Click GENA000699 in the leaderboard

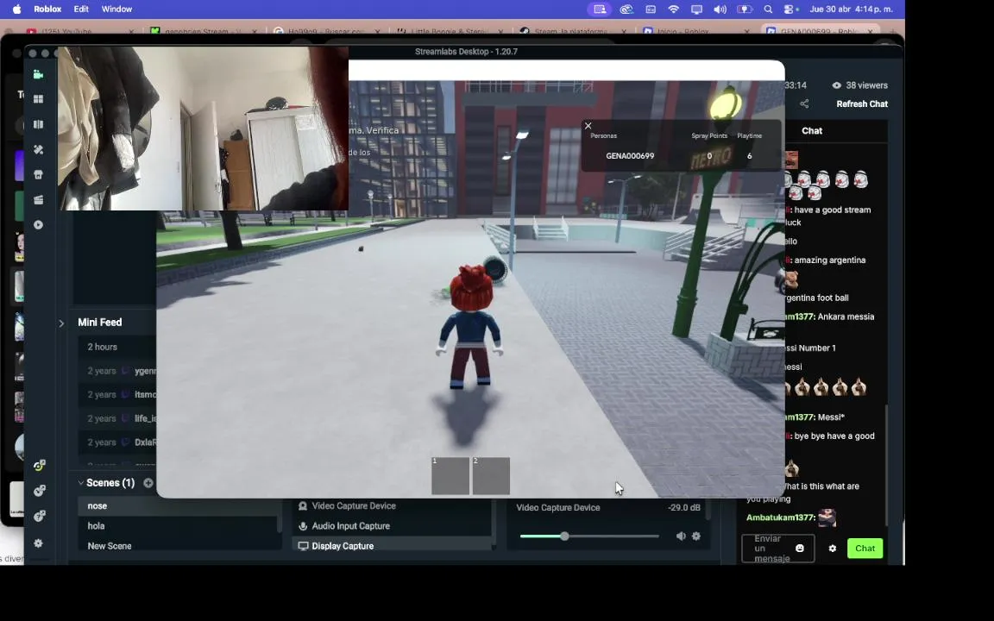click(x=630, y=156)
